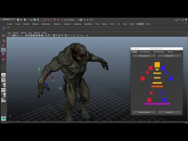The height and width of the screenshot is (141, 188).
Task: Open Rename tab in picker window
Action: pyautogui.click(x=170, y=52)
